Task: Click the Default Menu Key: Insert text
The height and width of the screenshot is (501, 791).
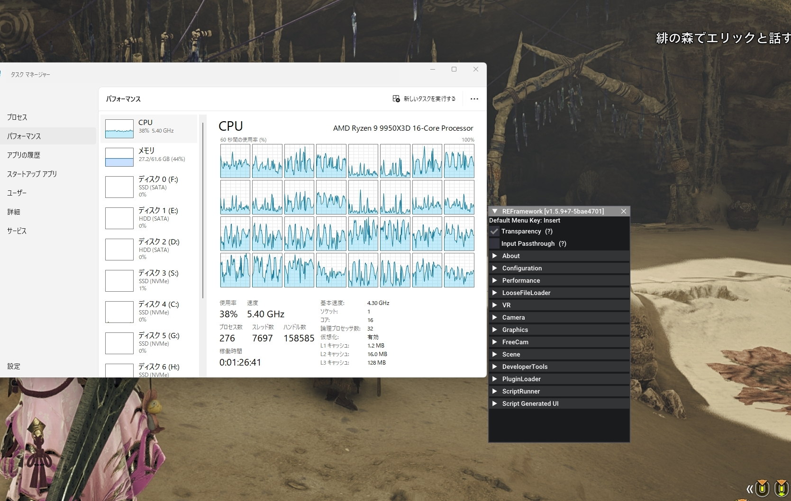Action: [x=525, y=220]
